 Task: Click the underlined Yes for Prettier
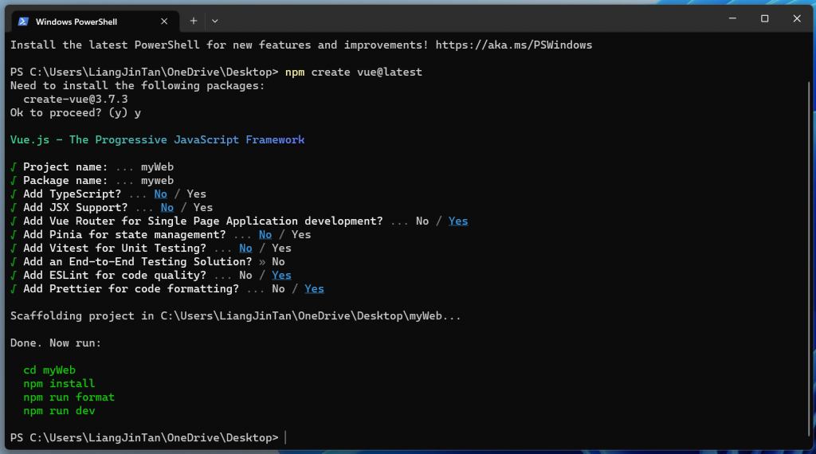click(314, 288)
